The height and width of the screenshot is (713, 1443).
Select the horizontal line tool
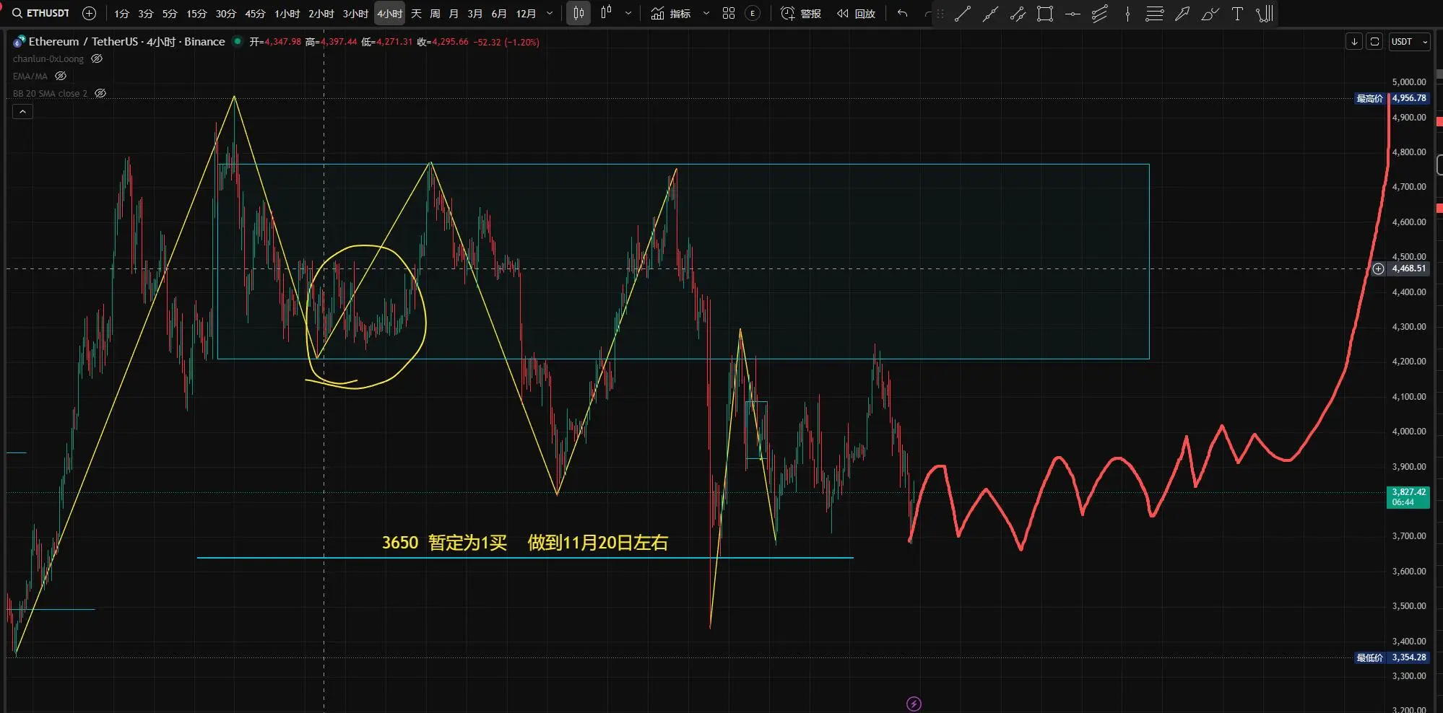pos(1072,14)
